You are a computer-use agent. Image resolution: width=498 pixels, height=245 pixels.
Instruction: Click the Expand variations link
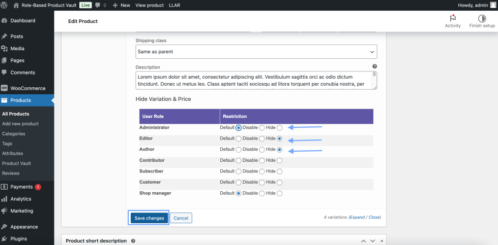(x=357, y=217)
